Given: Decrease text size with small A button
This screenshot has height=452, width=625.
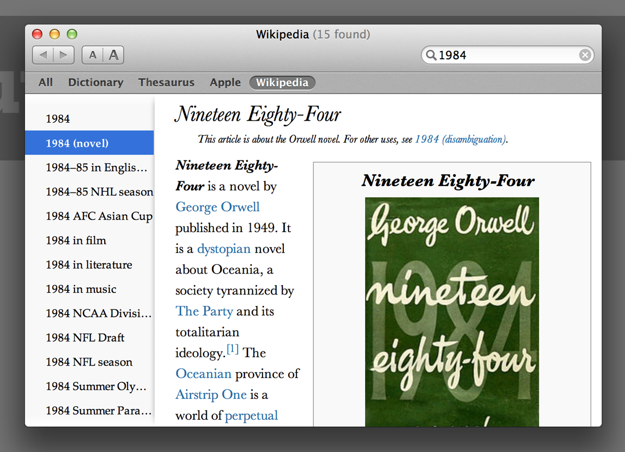Looking at the screenshot, I should click(93, 55).
